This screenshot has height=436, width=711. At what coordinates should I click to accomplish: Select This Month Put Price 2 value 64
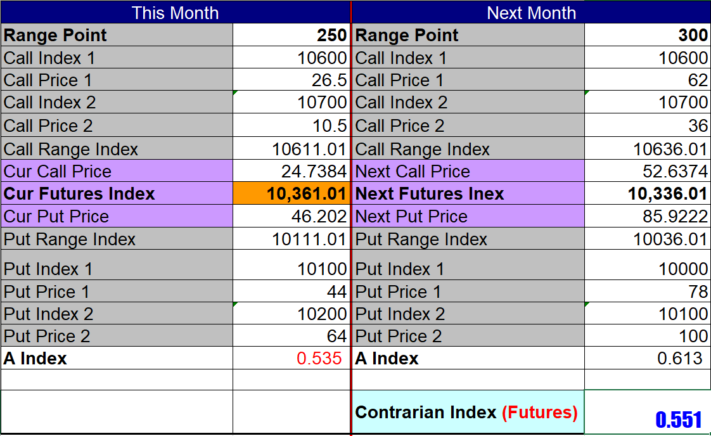coord(291,336)
